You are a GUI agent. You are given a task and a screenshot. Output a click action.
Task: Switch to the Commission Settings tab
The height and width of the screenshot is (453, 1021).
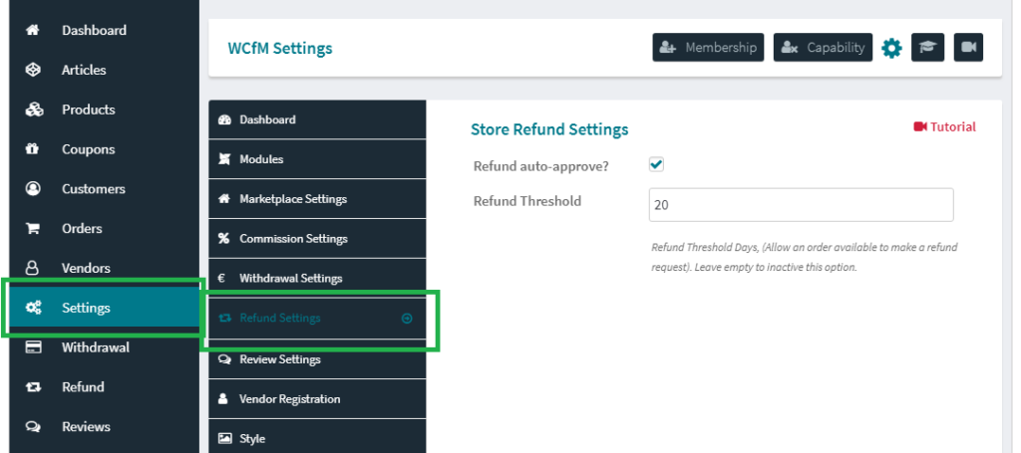[317, 239]
